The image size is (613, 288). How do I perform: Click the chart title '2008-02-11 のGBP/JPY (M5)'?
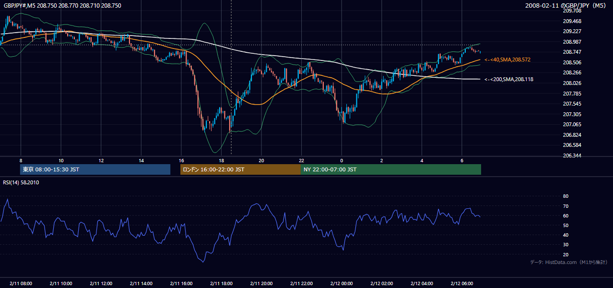tap(566, 5)
